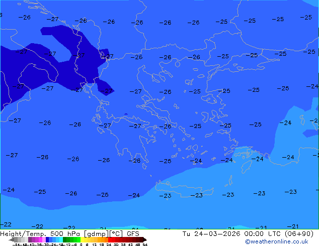319x246 pixels.
Task: Click the weatheronline.co.uk copyright link
Action: coord(276,241)
